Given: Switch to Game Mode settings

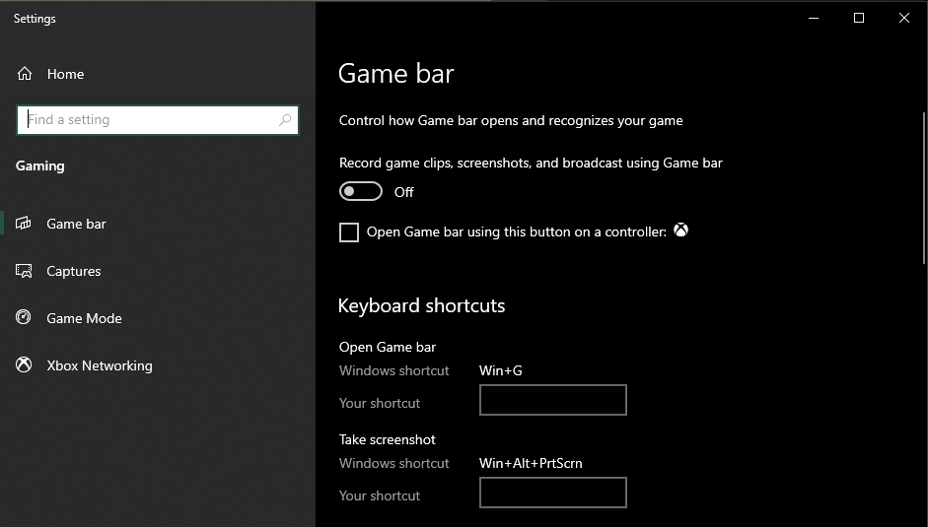Looking at the screenshot, I should pos(84,318).
